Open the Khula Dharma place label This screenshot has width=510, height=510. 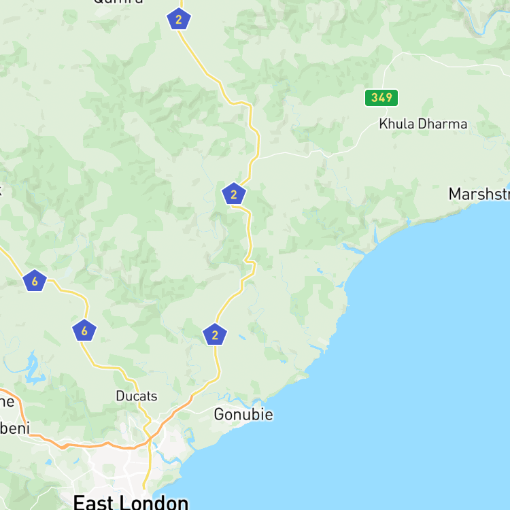point(423,124)
